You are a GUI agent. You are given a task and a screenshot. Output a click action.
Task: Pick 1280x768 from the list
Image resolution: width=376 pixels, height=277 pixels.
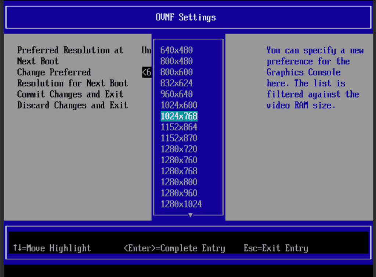click(179, 171)
